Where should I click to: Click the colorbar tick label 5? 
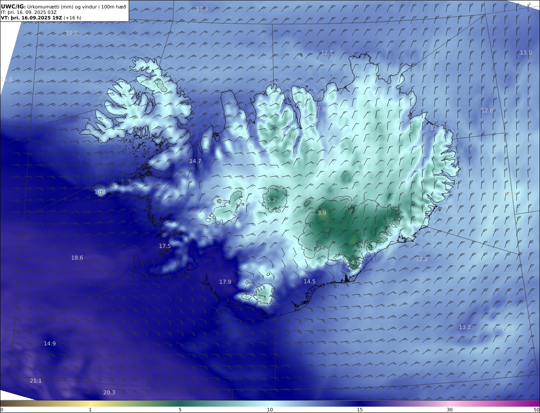180,410
